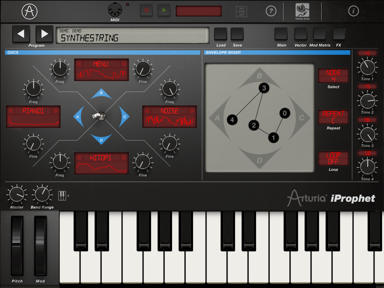Select next waveform for HITOP1 oscillator
This screenshot has height=288, width=384.
(x=124, y=158)
